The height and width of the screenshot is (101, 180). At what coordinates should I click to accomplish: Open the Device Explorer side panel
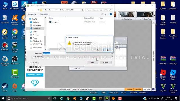pos(153,56)
